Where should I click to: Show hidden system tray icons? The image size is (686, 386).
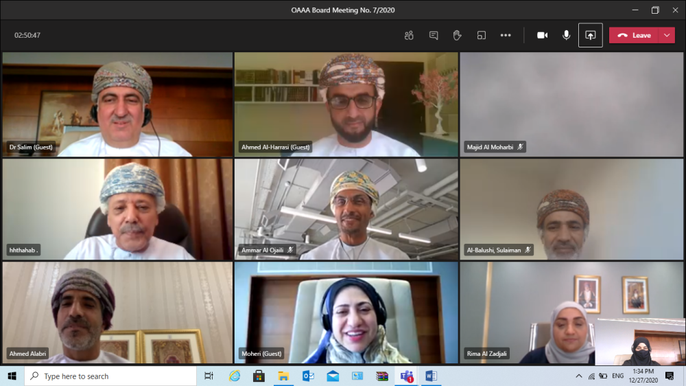tap(579, 376)
